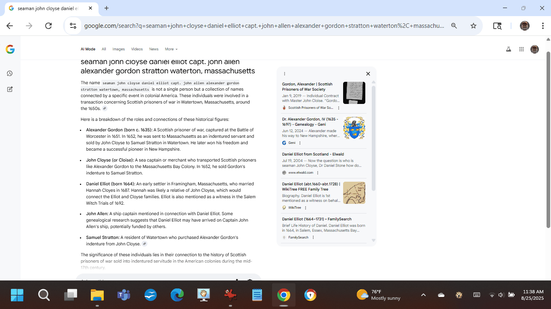Open the Google apps grid
The image size is (551, 309).
click(522, 49)
